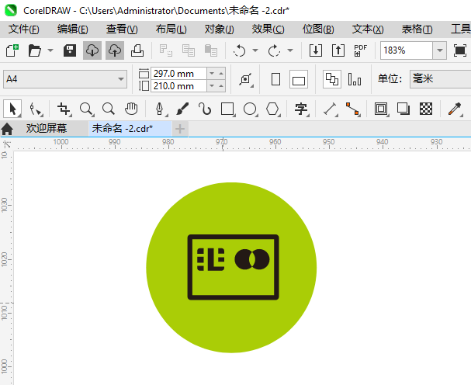Select the Pen tool
This screenshot has height=385, width=471.
pos(161,109)
